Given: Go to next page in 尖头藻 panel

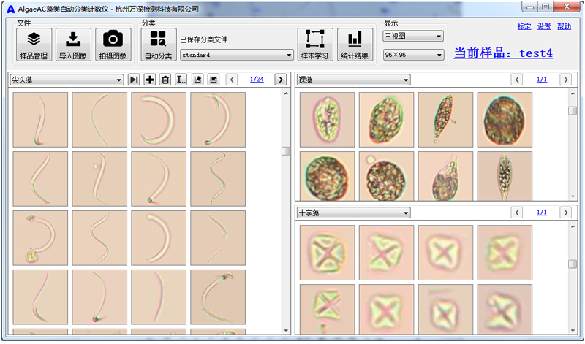Looking at the screenshot, I should (280, 80).
